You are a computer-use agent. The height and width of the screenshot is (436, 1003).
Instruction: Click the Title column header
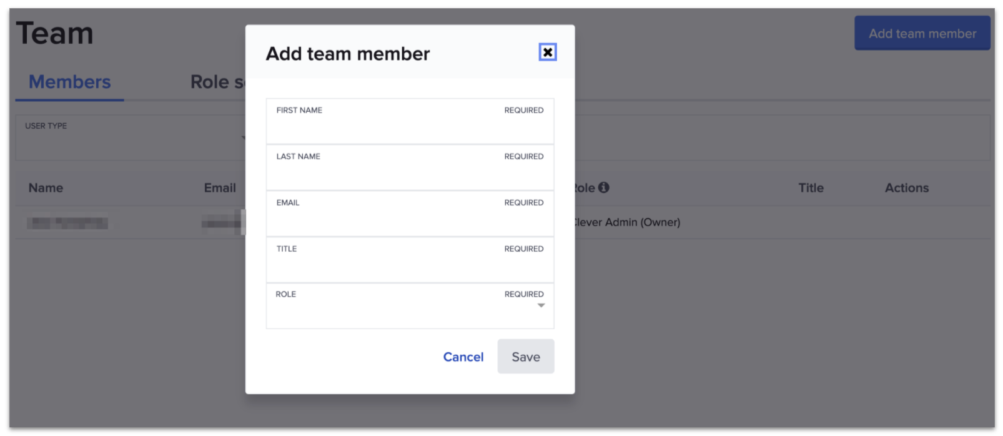click(811, 188)
